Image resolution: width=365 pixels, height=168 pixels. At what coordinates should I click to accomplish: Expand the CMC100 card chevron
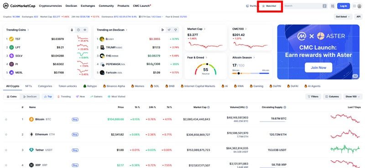coord(246,29)
